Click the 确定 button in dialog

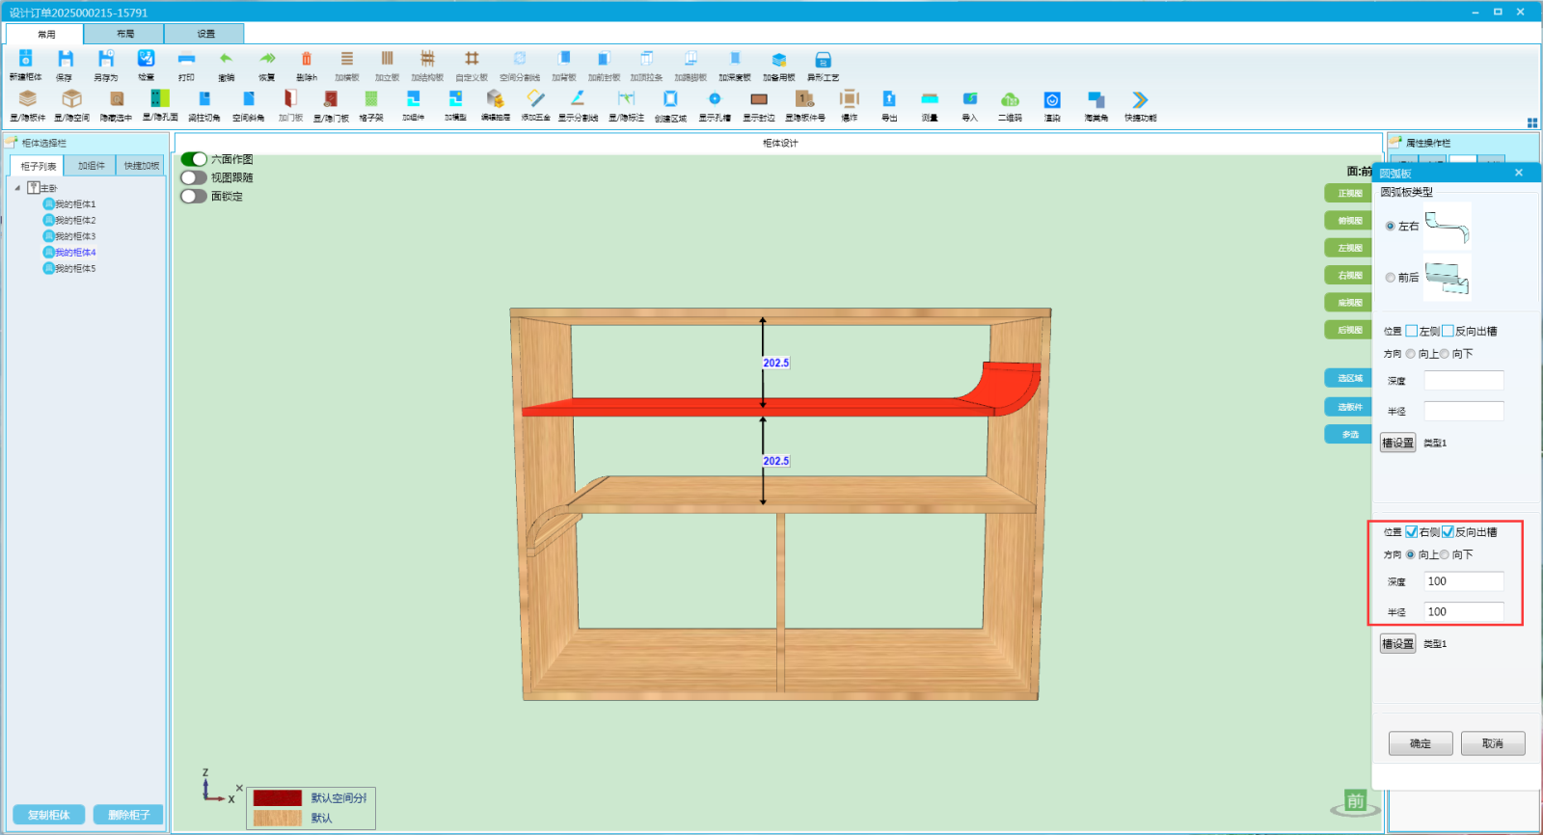pyautogui.click(x=1420, y=743)
